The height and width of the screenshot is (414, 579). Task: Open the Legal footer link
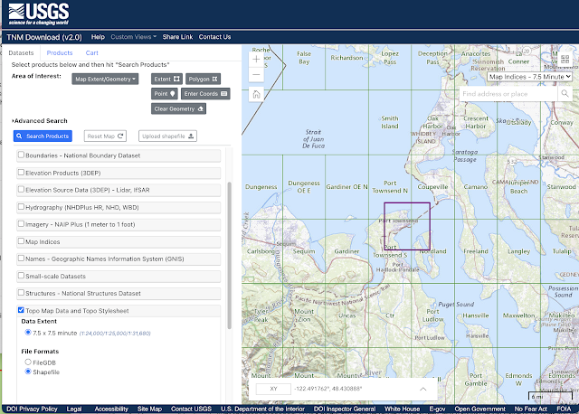coord(74,409)
